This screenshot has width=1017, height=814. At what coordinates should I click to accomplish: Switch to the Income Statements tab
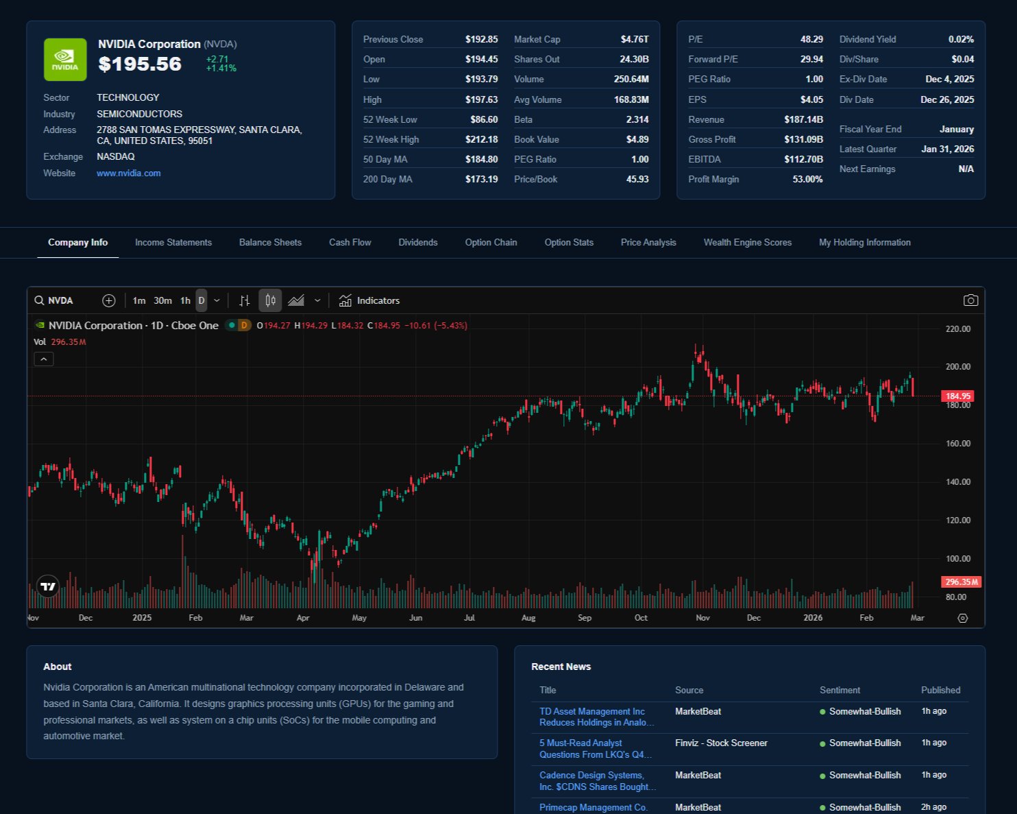173,242
